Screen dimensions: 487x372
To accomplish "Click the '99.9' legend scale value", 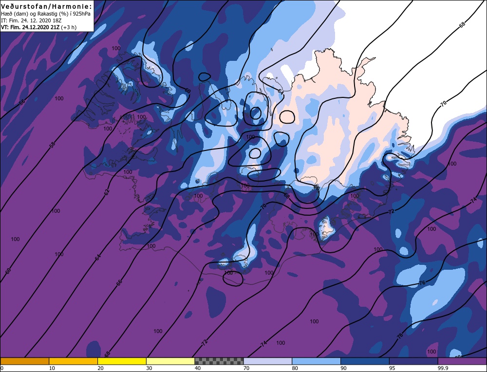I will [x=442, y=368].
